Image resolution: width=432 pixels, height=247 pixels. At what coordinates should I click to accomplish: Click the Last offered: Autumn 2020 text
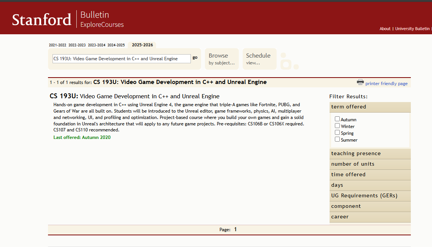coord(82,137)
